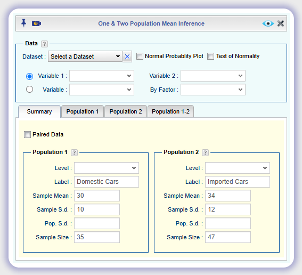Click Population 2 Sample Size field
Viewport: 302px width, 275px height.
coord(228,237)
